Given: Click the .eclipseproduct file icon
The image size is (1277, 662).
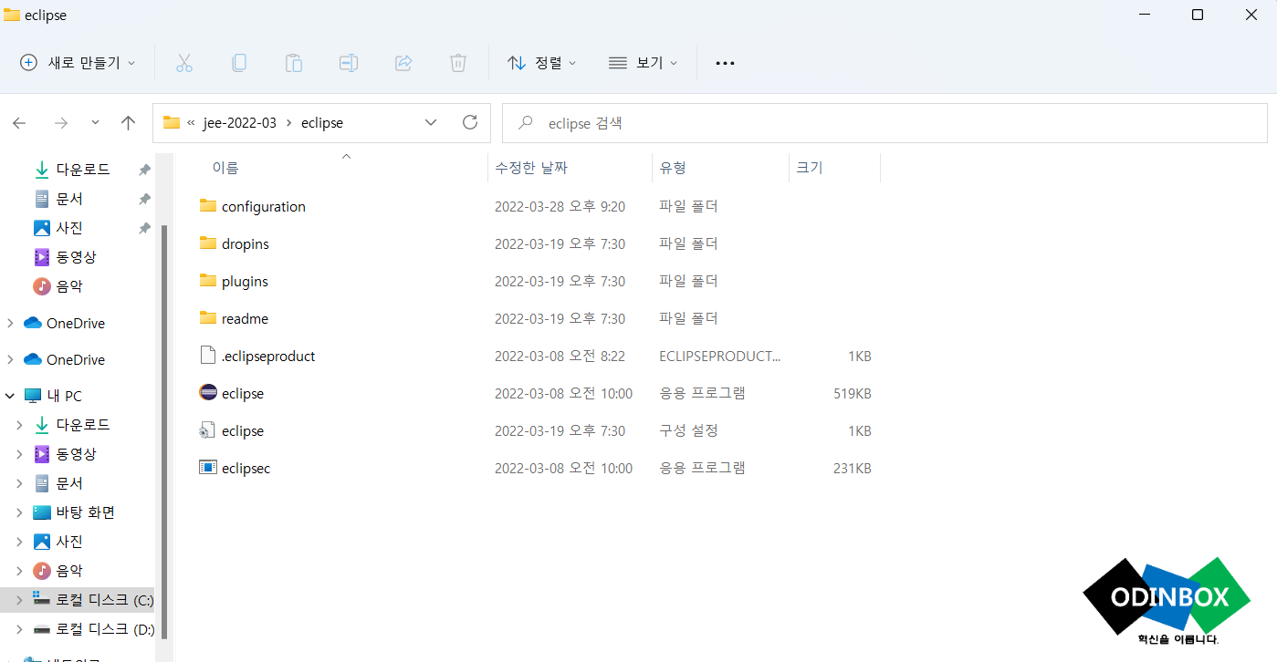Looking at the screenshot, I should click(208, 356).
